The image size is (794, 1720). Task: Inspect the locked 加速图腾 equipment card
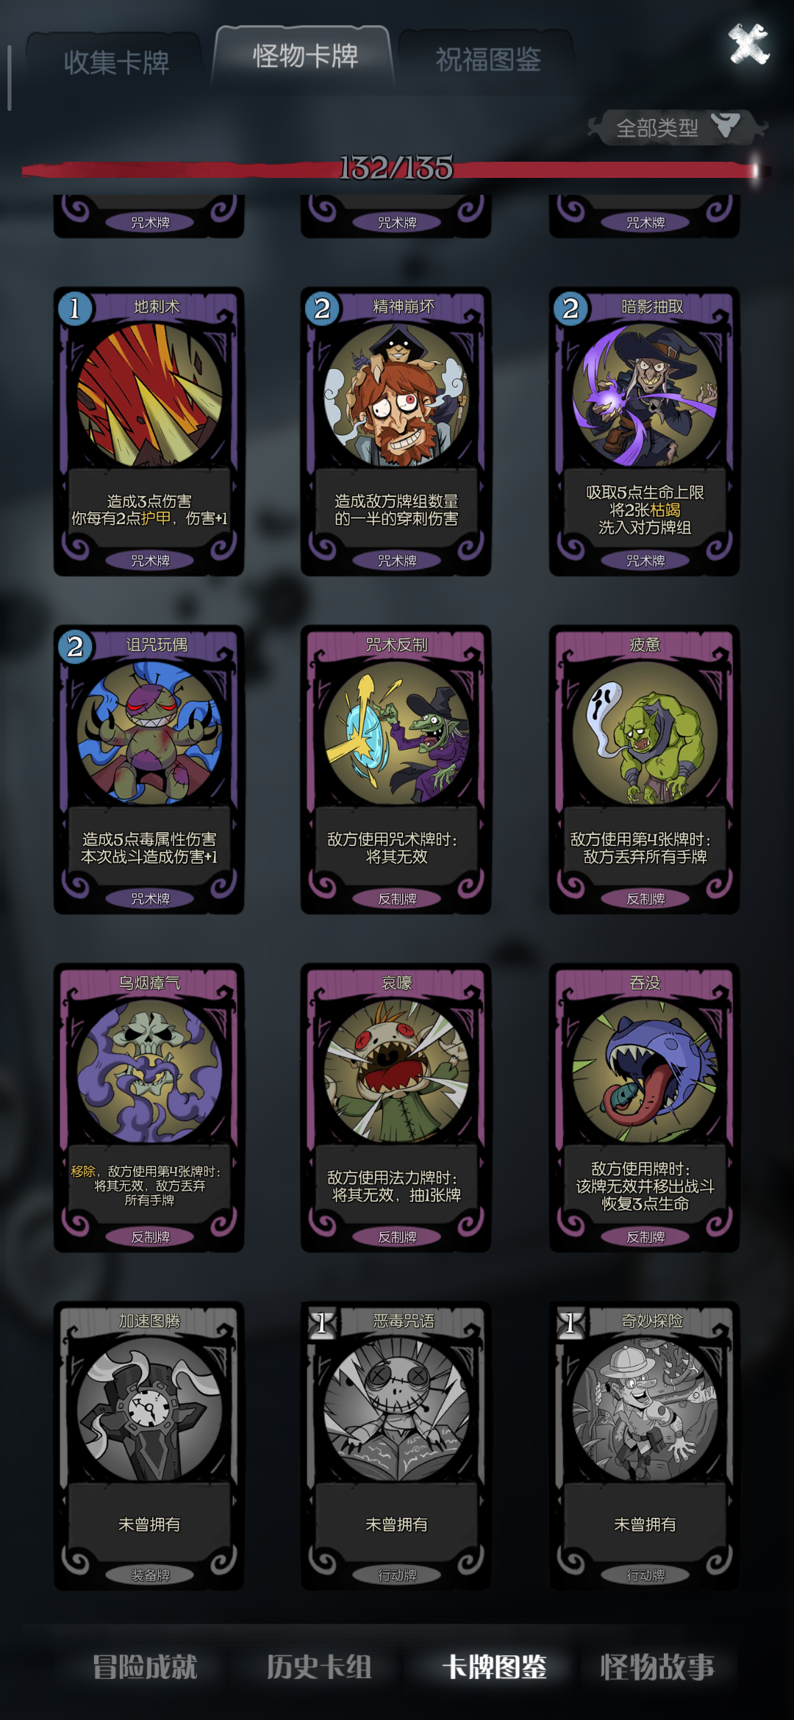coord(149,1446)
